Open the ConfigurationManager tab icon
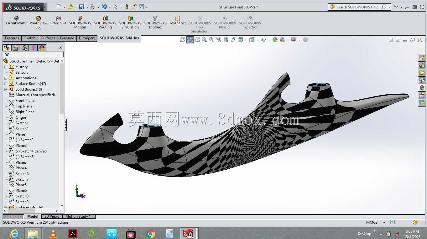The width and height of the screenshot is (427, 239). click(x=24, y=48)
